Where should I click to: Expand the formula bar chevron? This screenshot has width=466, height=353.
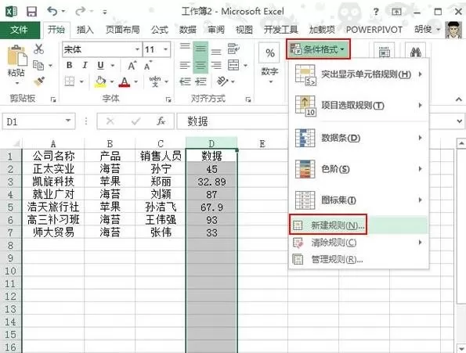(460, 121)
